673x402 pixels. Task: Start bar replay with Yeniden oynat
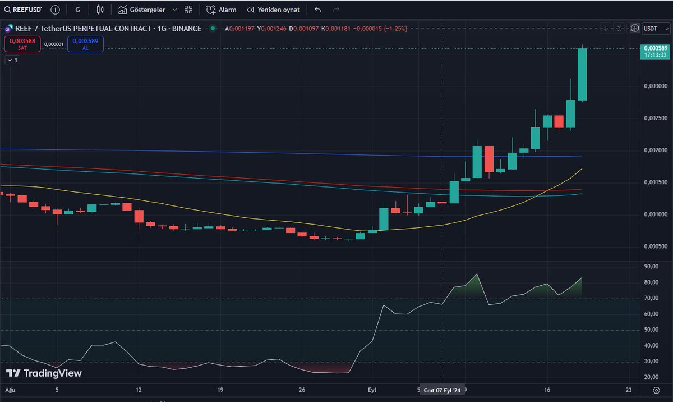point(273,9)
